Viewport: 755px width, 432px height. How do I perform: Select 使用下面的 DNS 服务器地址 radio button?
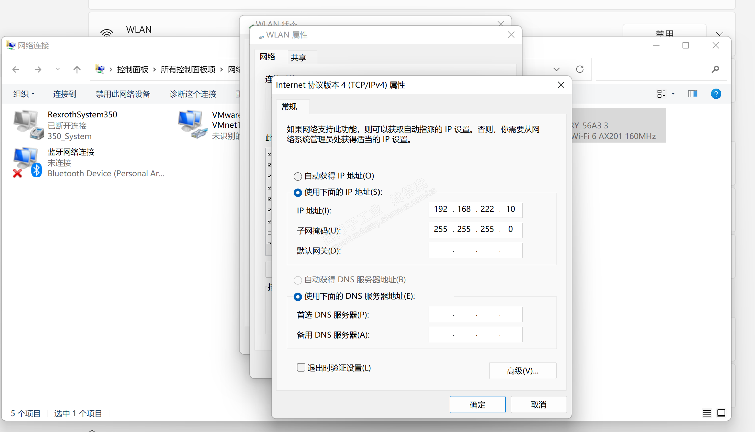298,297
